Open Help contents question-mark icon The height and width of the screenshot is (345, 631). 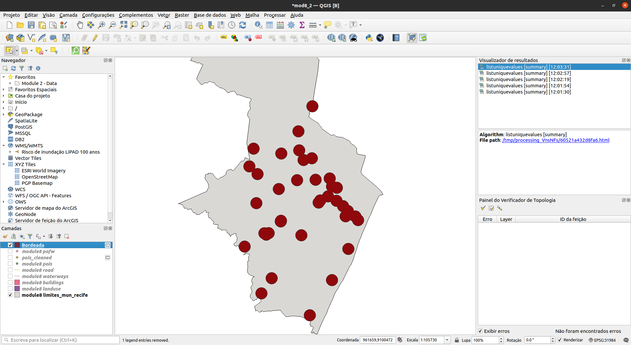pyautogui.click(x=396, y=38)
